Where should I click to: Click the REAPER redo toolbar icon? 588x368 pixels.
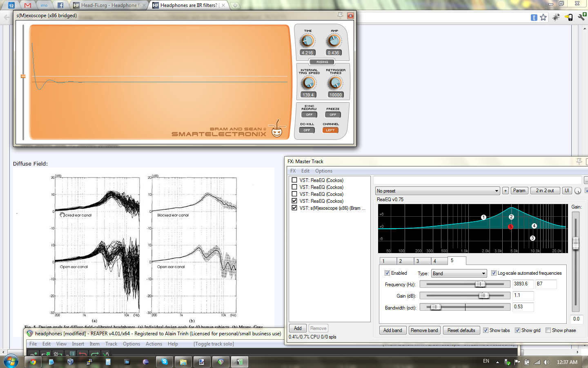pos(95,354)
